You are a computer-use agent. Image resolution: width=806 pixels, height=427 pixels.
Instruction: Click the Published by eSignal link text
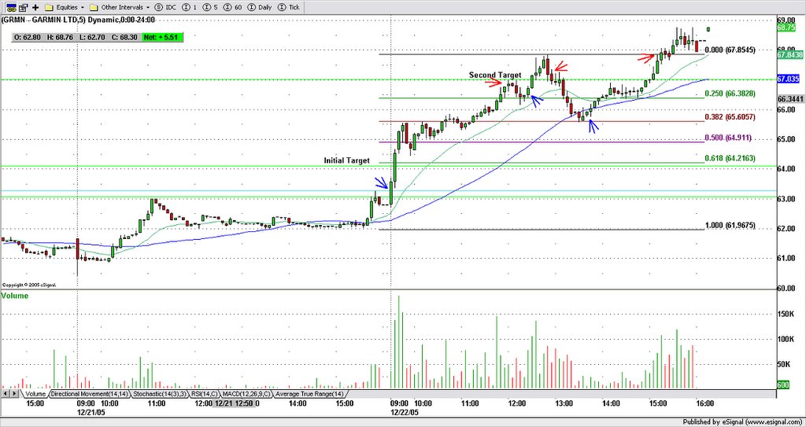pyautogui.click(x=743, y=421)
